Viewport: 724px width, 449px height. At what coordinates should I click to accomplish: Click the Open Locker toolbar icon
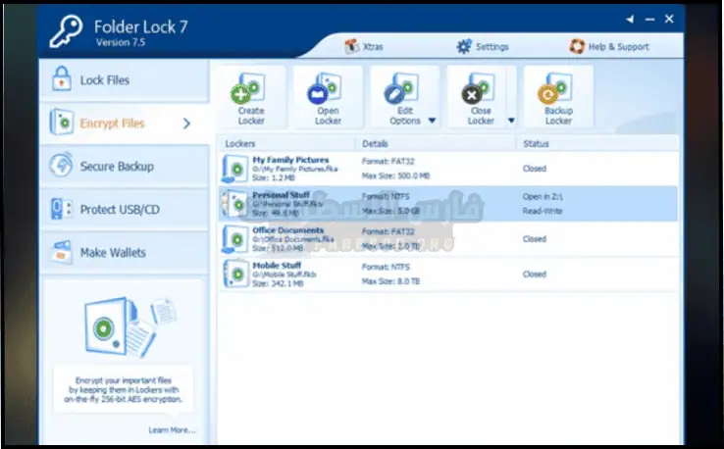[328, 91]
